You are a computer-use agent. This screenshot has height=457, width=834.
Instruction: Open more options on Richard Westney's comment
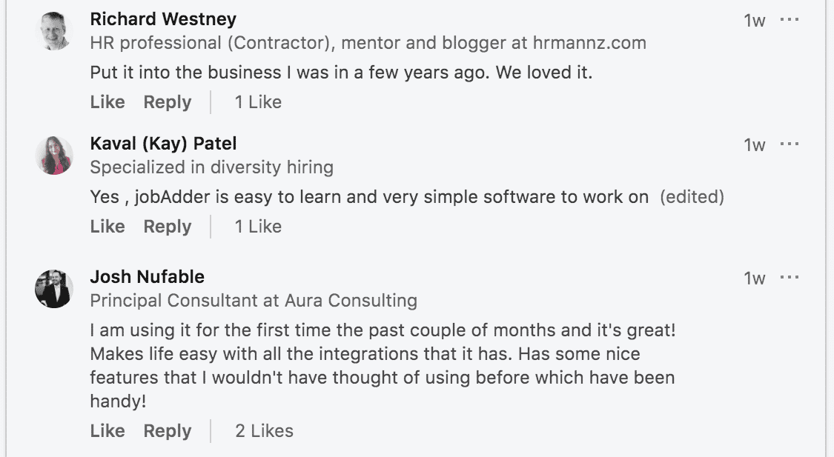(x=790, y=19)
